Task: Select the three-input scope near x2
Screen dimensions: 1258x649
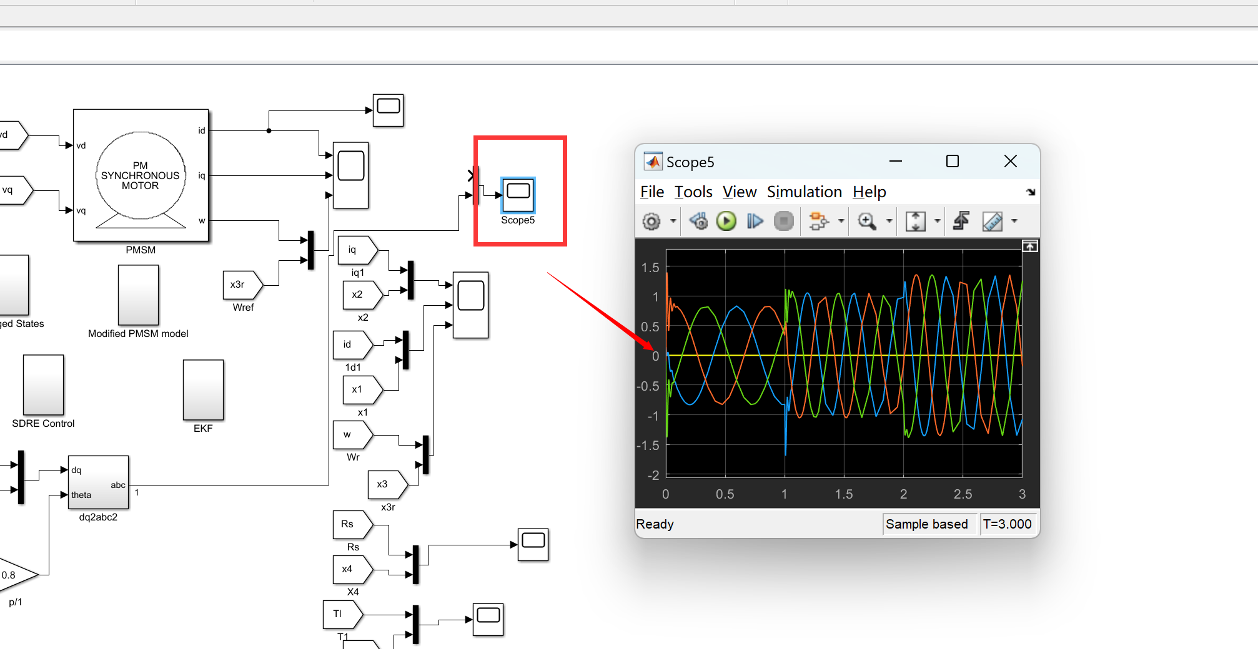Action: pyautogui.click(x=470, y=305)
